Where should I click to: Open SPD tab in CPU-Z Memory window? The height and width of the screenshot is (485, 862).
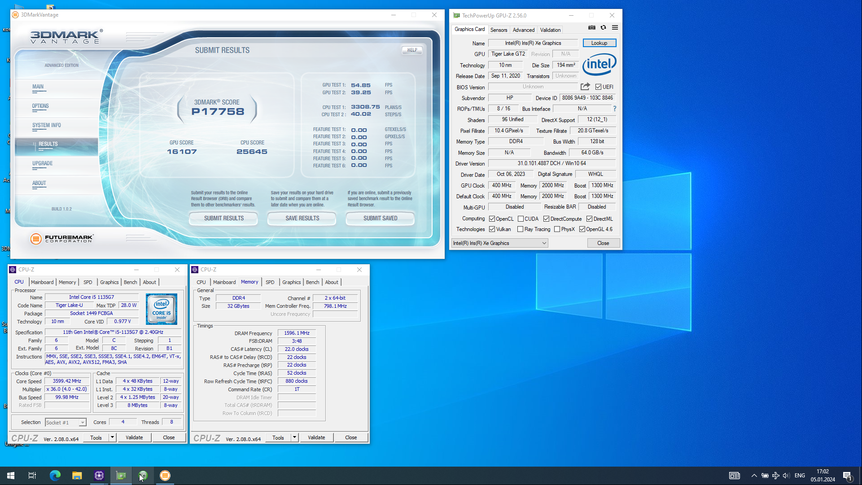[x=270, y=282]
